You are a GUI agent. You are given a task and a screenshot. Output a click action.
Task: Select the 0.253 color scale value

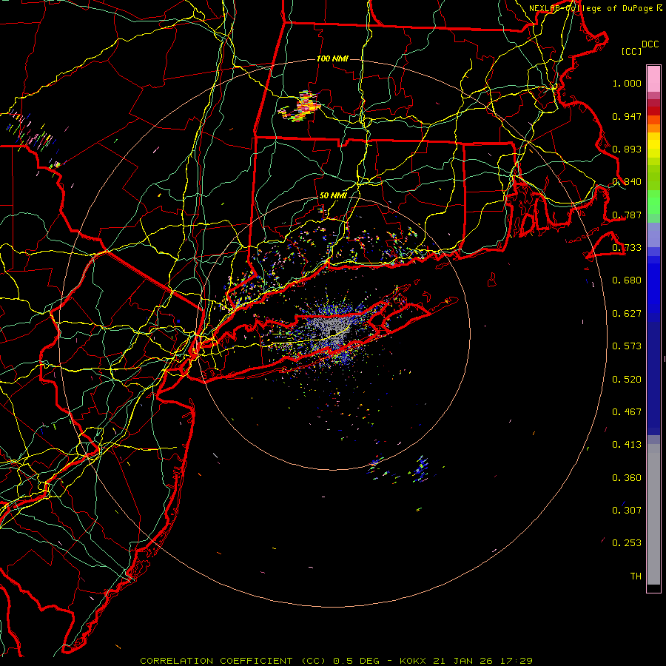click(x=627, y=543)
